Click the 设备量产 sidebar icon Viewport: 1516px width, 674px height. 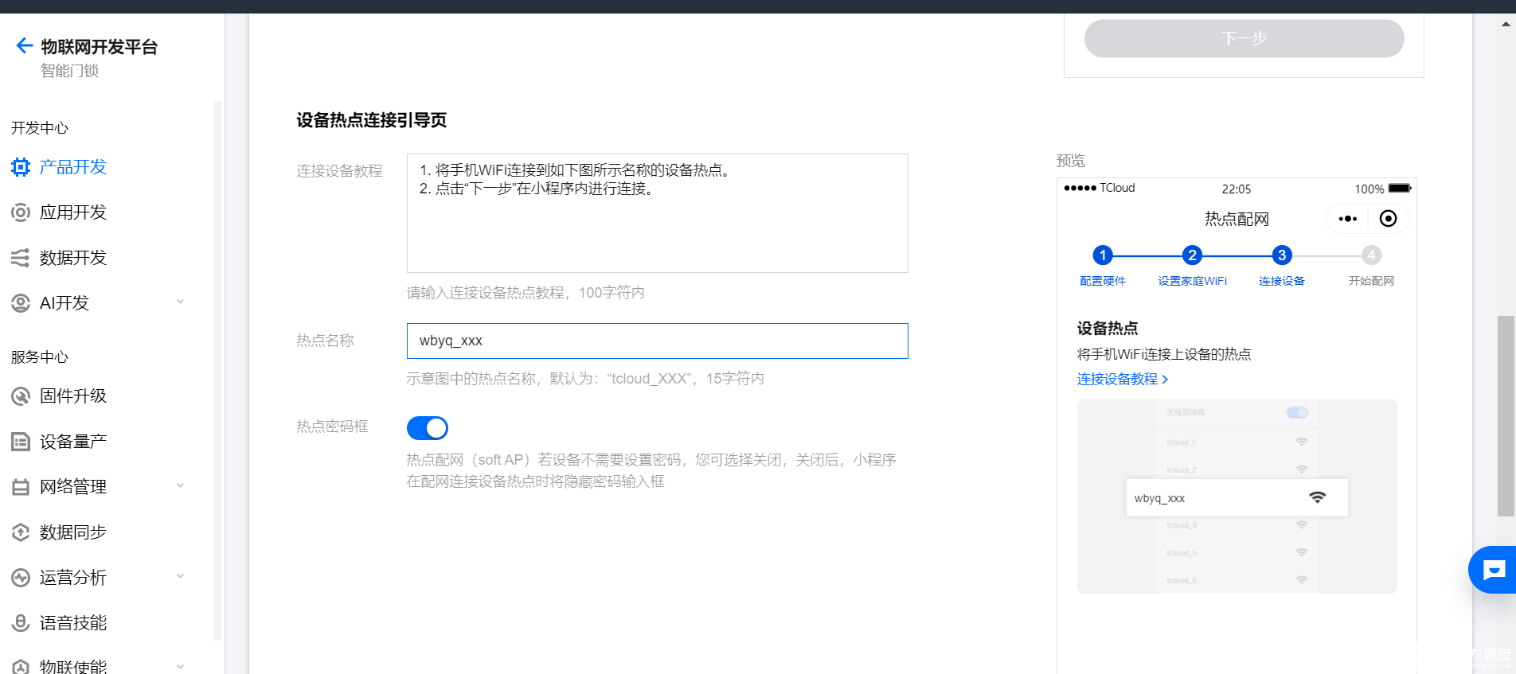point(21,442)
